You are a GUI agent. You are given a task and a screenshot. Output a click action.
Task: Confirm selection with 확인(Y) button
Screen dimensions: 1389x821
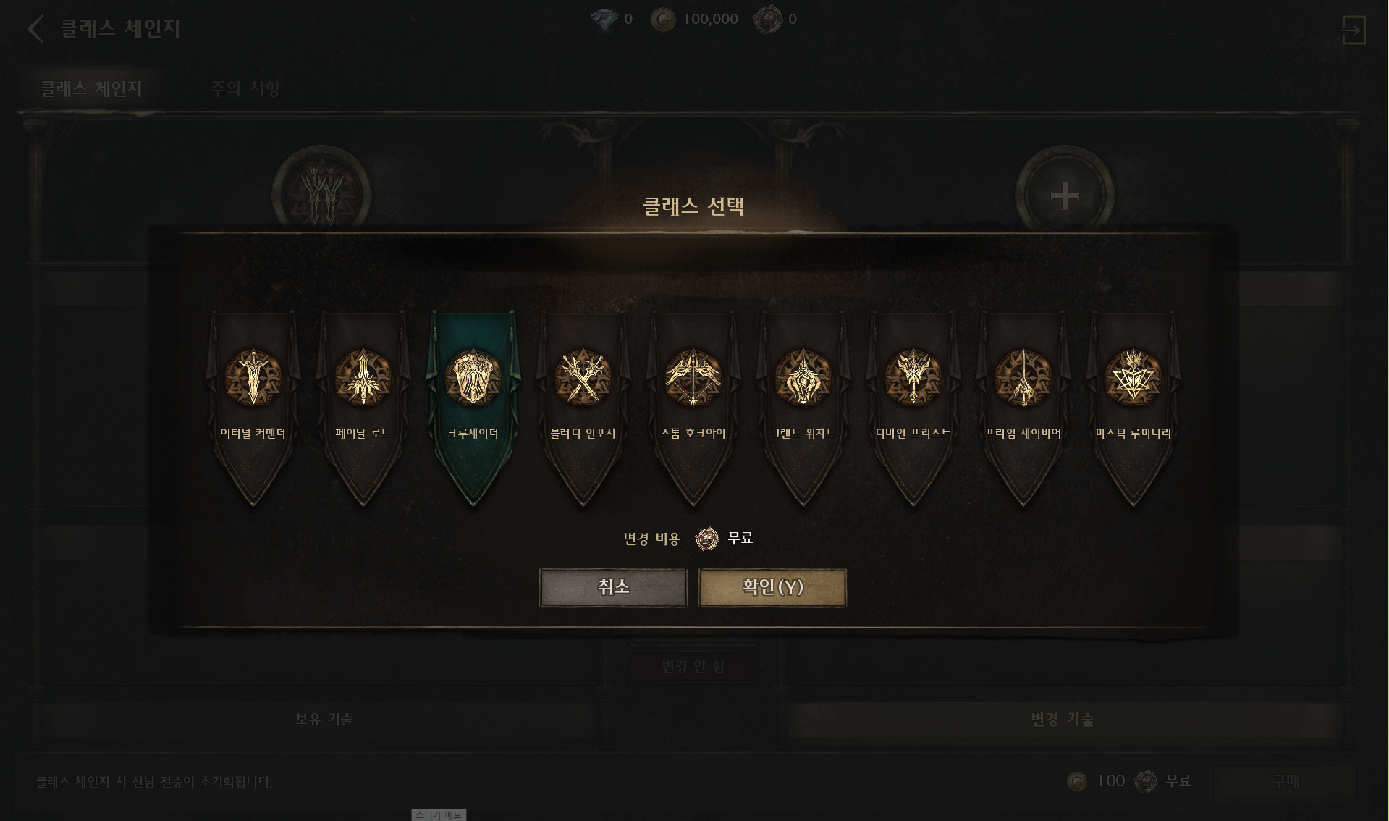tap(772, 587)
